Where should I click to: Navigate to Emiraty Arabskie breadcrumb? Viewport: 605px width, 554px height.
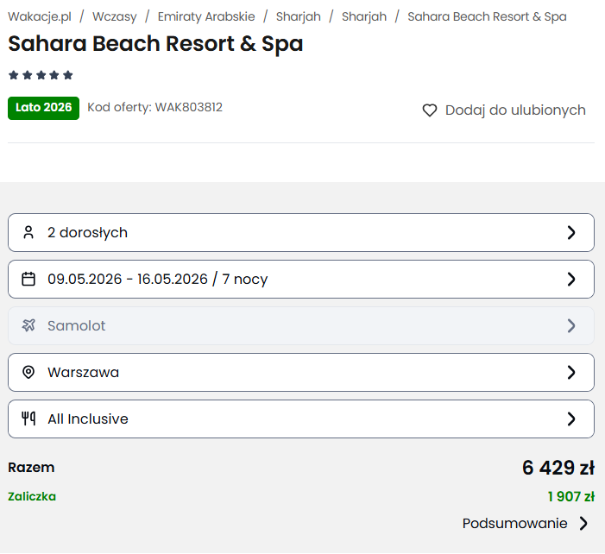[206, 16]
